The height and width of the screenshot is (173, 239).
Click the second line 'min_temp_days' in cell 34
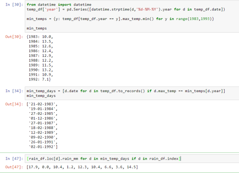click(x=41, y=96)
